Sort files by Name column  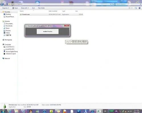click(22, 11)
